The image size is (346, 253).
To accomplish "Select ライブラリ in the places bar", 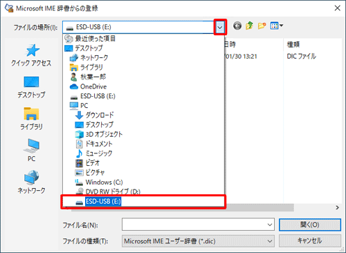I will tap(31, 119).
